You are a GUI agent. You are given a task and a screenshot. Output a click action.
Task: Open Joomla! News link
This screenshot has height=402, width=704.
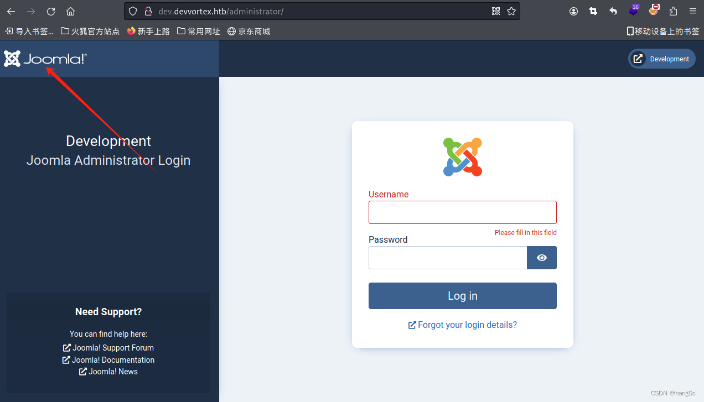coord(108,372)
